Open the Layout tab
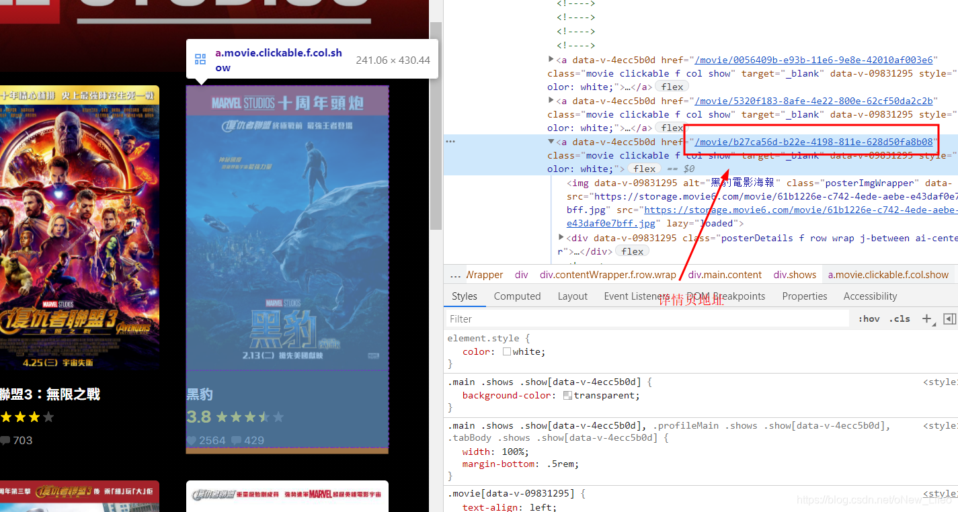 pyautogui.click(x=572, y=296)
